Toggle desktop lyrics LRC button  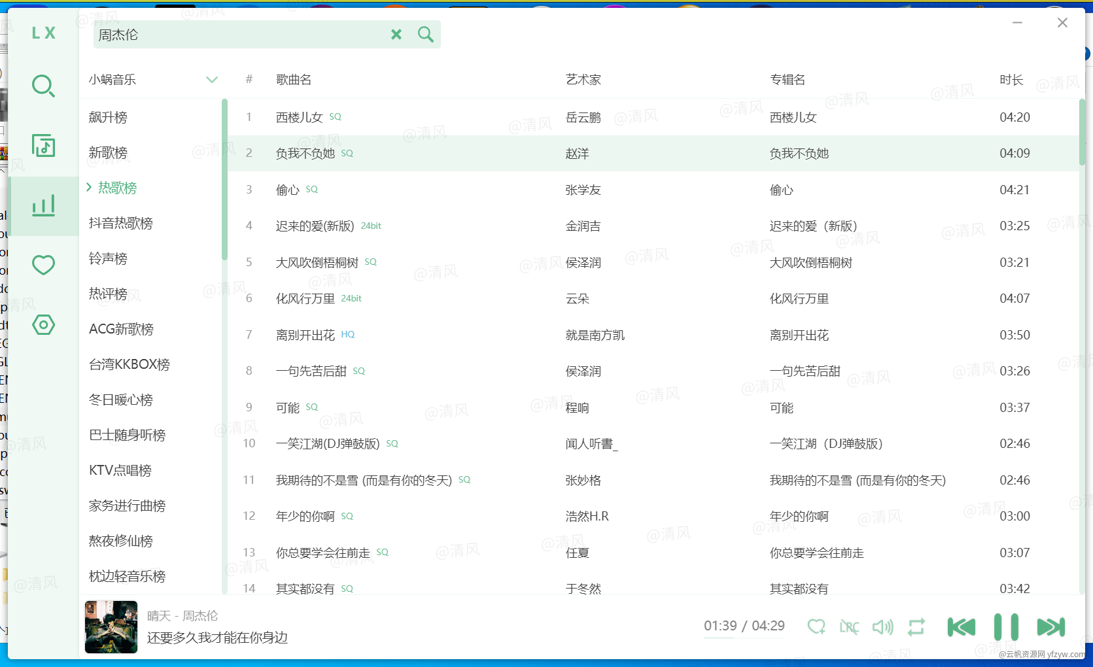[849, 626]
